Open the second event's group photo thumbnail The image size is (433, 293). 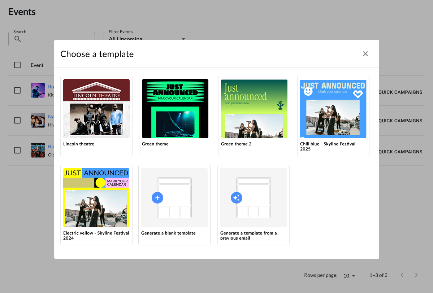tap(38, 120)
